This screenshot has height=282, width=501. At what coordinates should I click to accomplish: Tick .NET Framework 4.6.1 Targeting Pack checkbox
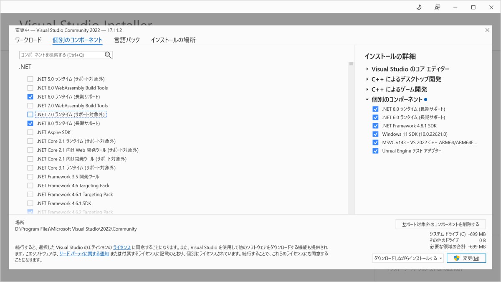30,194
